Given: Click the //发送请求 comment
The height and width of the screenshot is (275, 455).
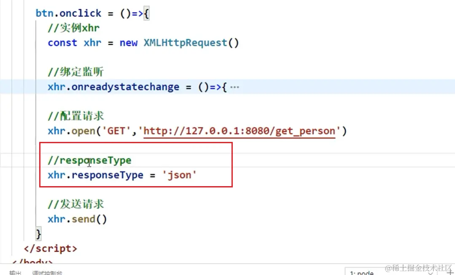Looking at the screenshot, I should pyautogui.click(x=76, y=204).
